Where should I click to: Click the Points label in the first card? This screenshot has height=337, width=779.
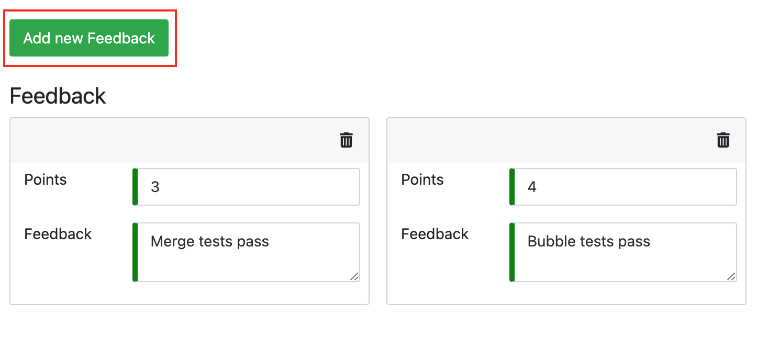pyautogui.click(x=46, y=180)
